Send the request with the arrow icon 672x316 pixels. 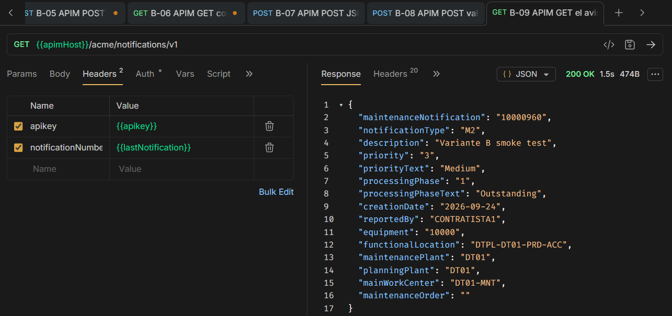[651, 44]
